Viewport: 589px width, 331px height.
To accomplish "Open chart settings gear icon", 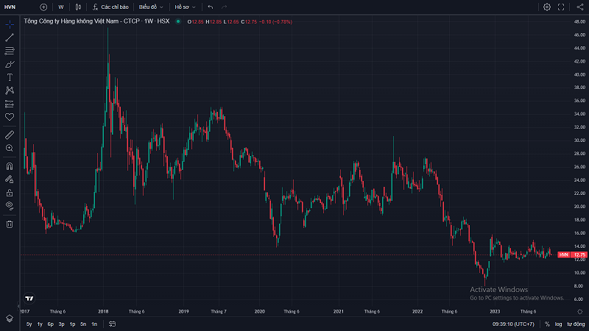I will tap(546, 7).
